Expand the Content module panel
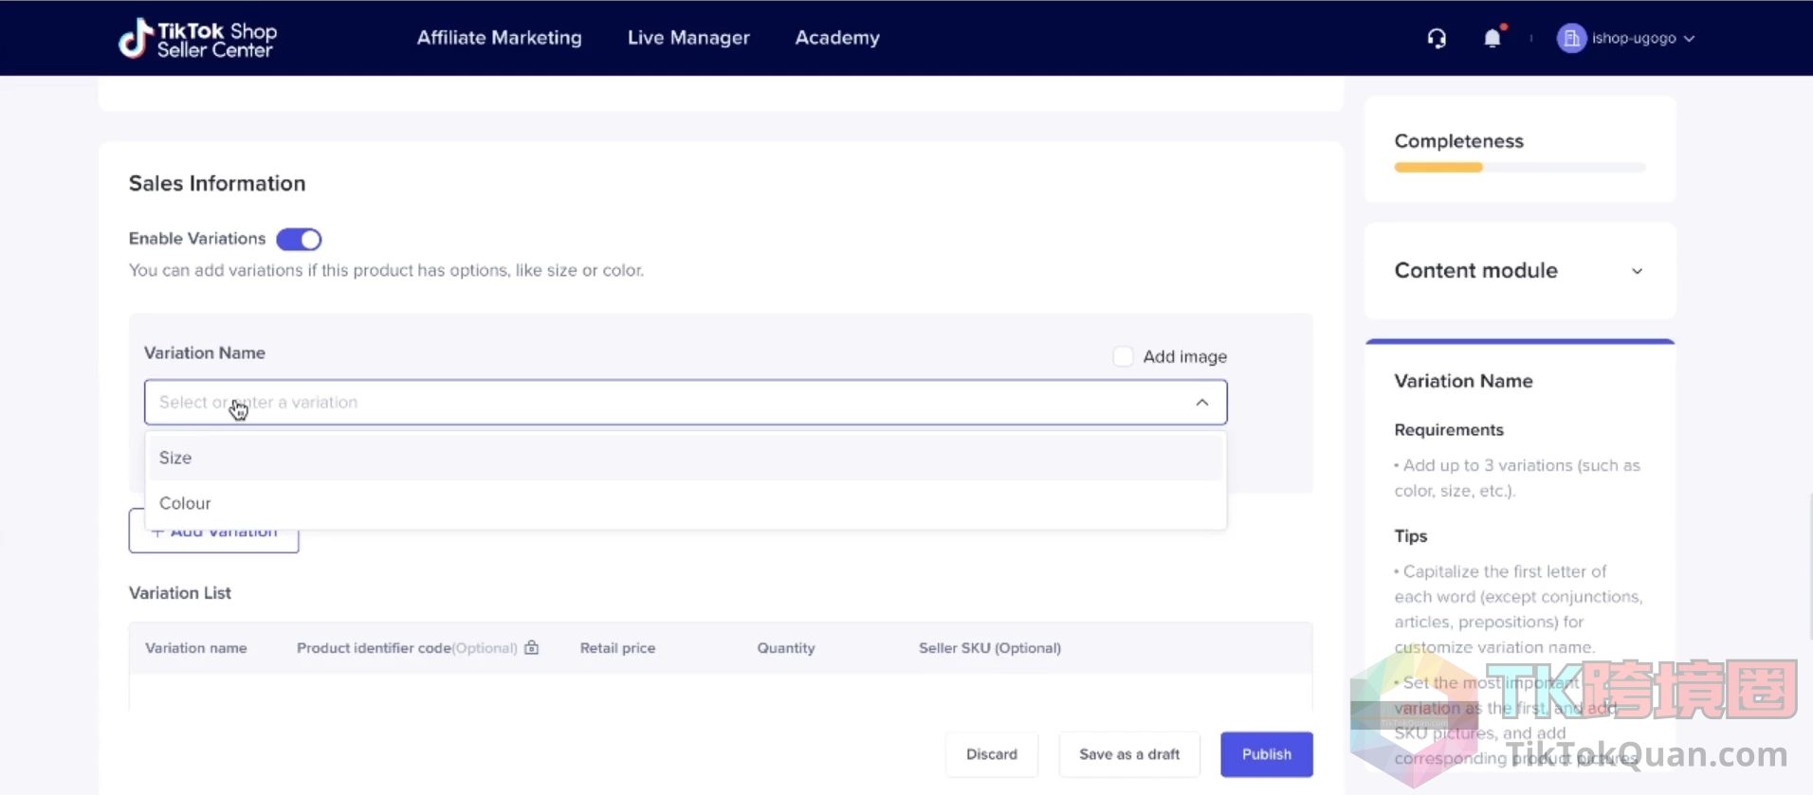This screenshot has height=795, width=1813. point(1519,271)
